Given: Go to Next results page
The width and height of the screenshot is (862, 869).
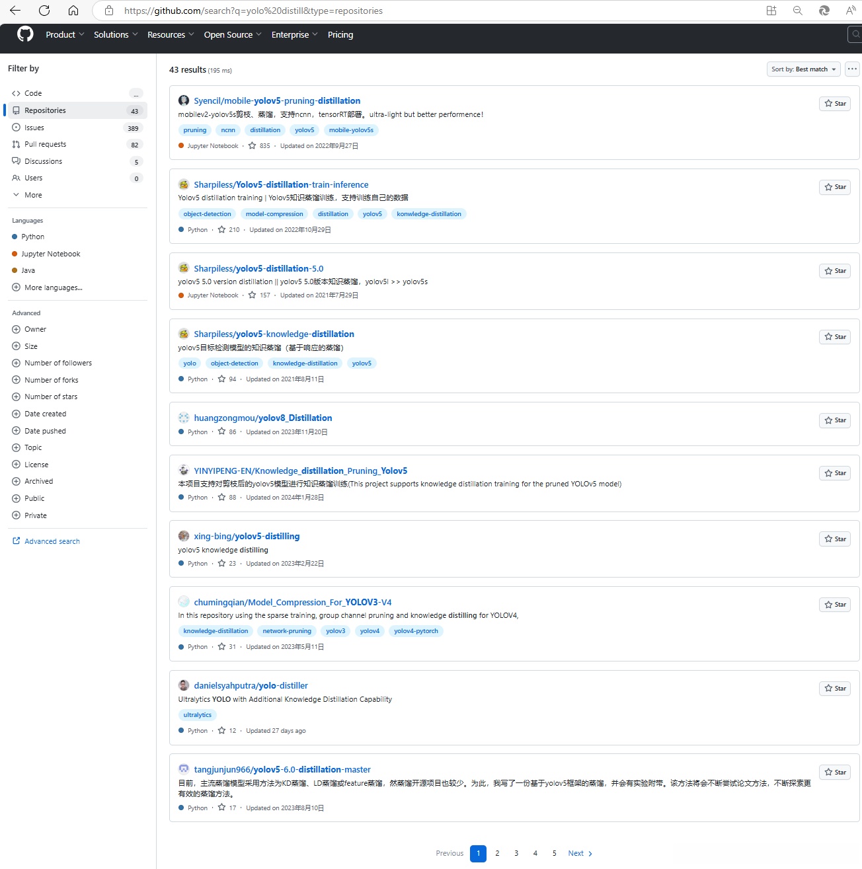Looking at the screenshot, I should point(580,853).
